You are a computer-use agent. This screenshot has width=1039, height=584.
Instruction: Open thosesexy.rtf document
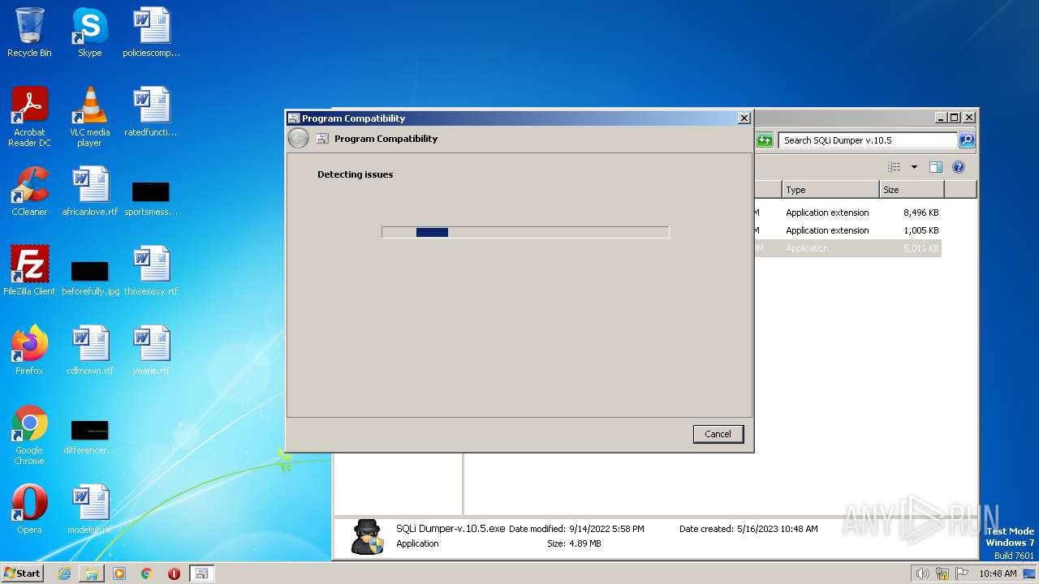click(x=151, y=271)
